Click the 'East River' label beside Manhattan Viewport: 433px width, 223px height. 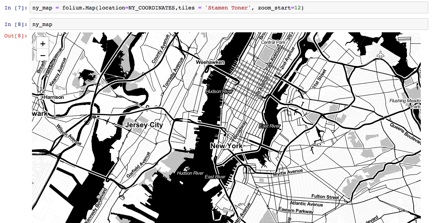tap(270, 126)
